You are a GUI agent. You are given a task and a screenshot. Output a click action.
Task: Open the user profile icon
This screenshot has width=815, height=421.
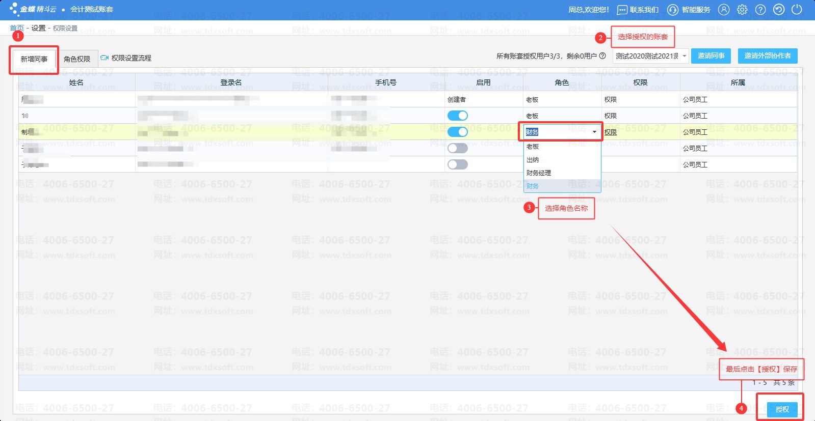(x=724, y=10)
